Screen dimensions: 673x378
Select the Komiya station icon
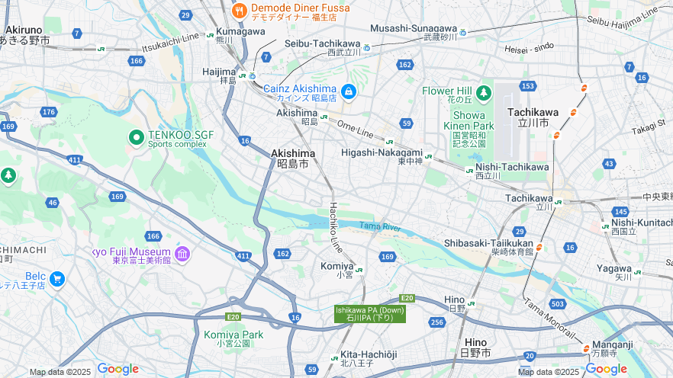[359, 270]
